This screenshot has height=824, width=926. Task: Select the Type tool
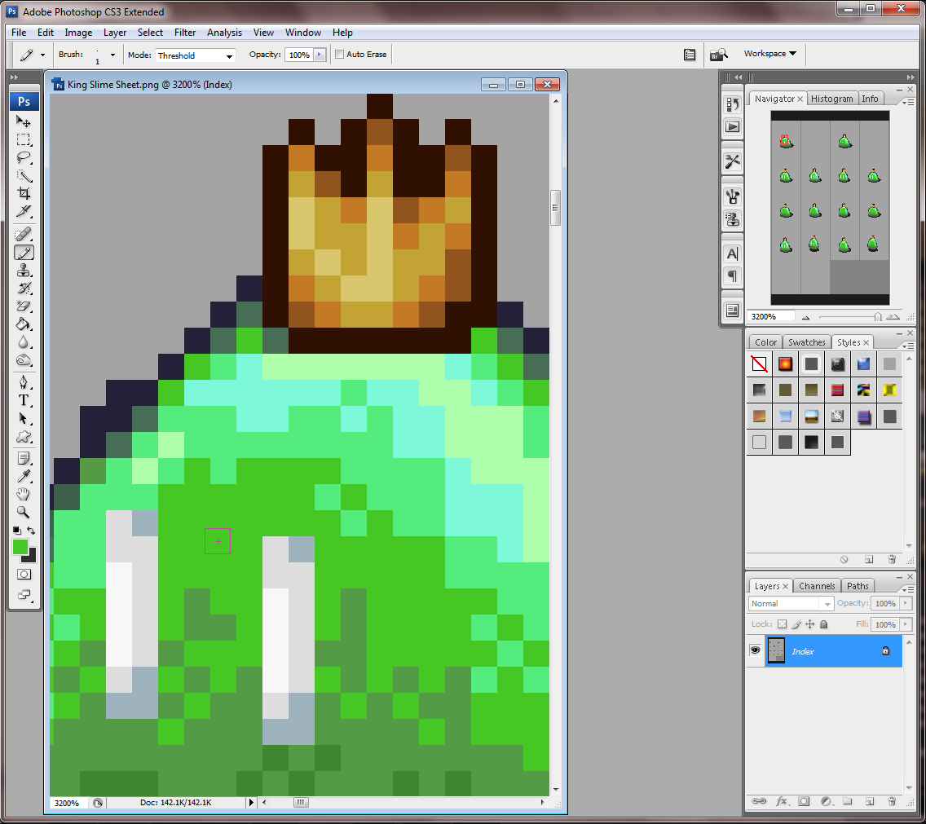(24, 400)
